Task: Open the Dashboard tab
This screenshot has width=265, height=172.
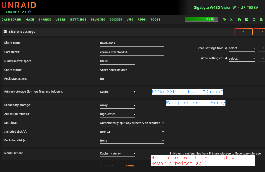Action: point(11,20)
